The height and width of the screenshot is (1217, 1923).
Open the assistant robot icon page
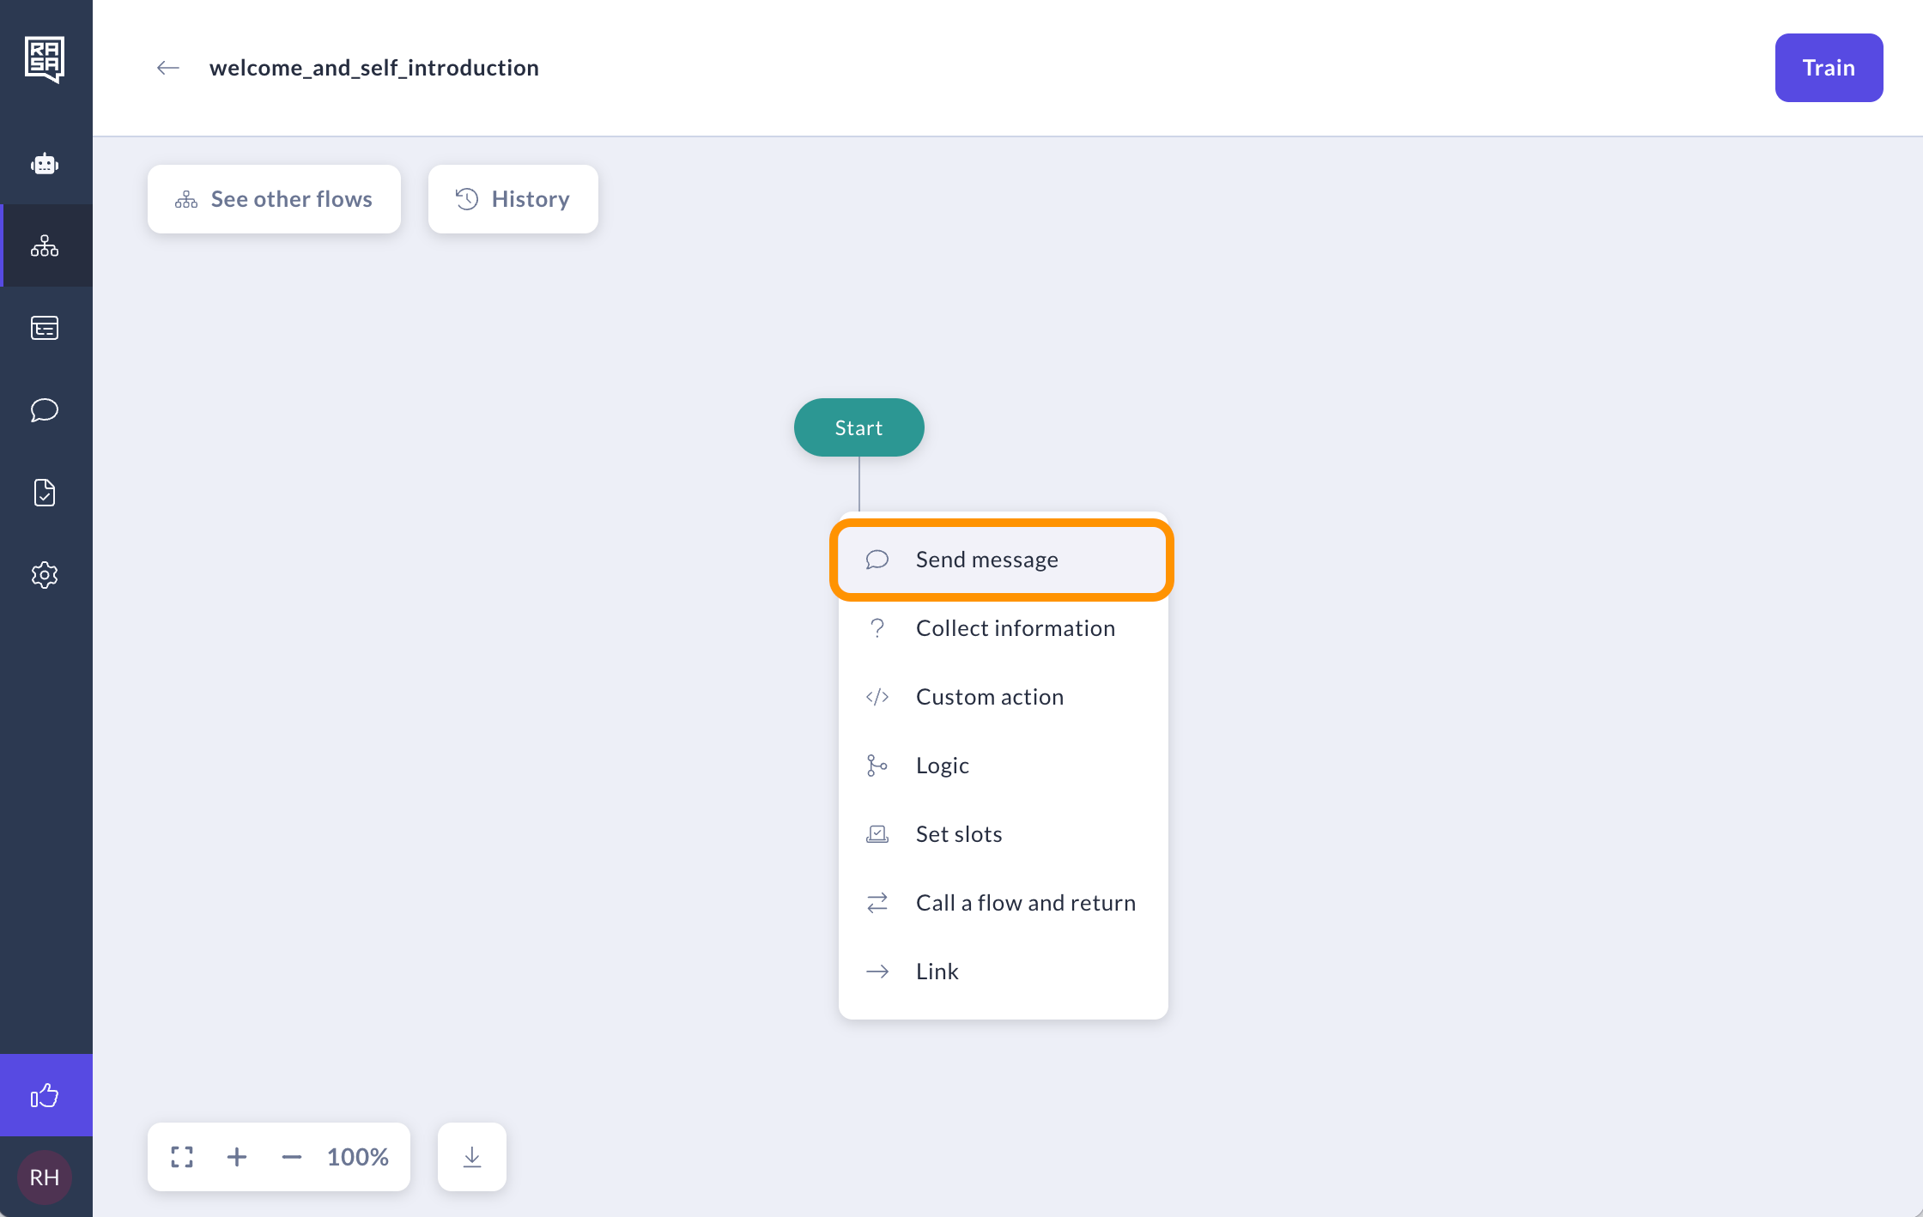point(45,163)
